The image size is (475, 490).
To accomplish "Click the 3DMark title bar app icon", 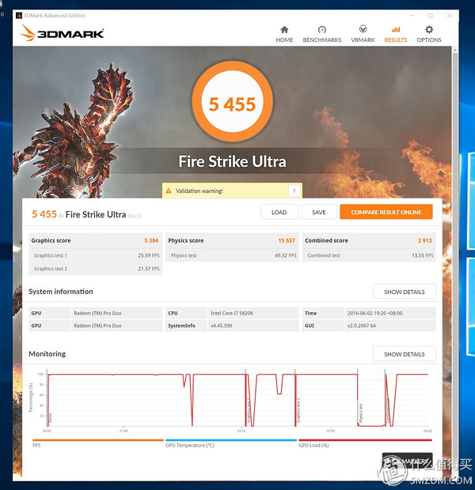I will tap(19, 15).
